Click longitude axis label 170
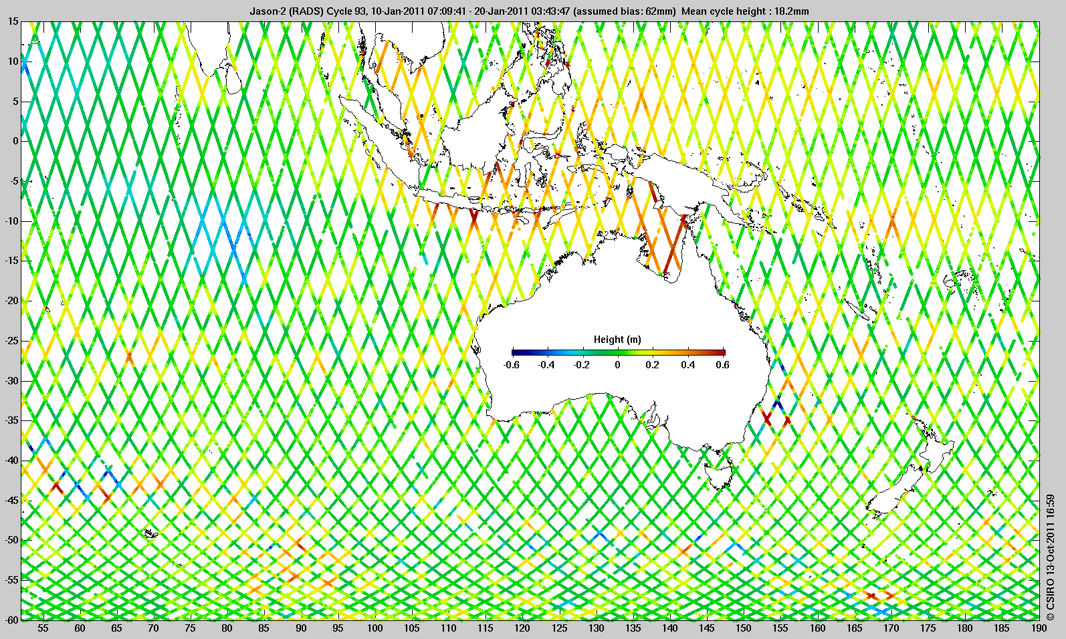The image size is (1066, 639). pyautogui.click(x=891, y=628)
